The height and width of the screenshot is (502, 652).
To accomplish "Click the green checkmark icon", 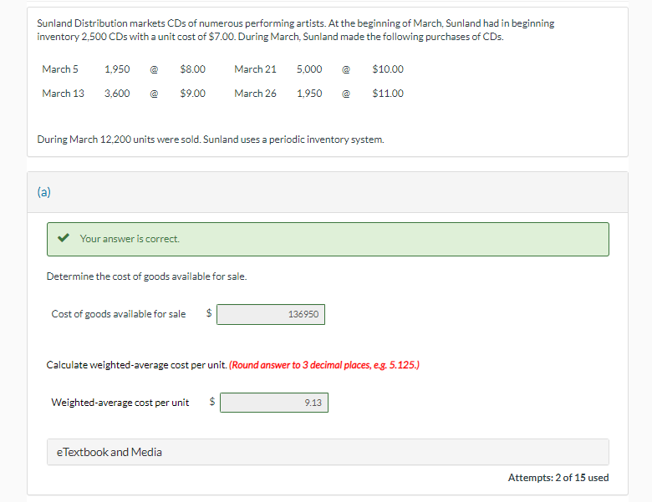I will [x=64, y=238].
